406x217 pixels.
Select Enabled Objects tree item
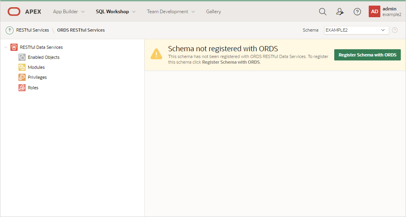pyautogui.click(x=44, y=57)
